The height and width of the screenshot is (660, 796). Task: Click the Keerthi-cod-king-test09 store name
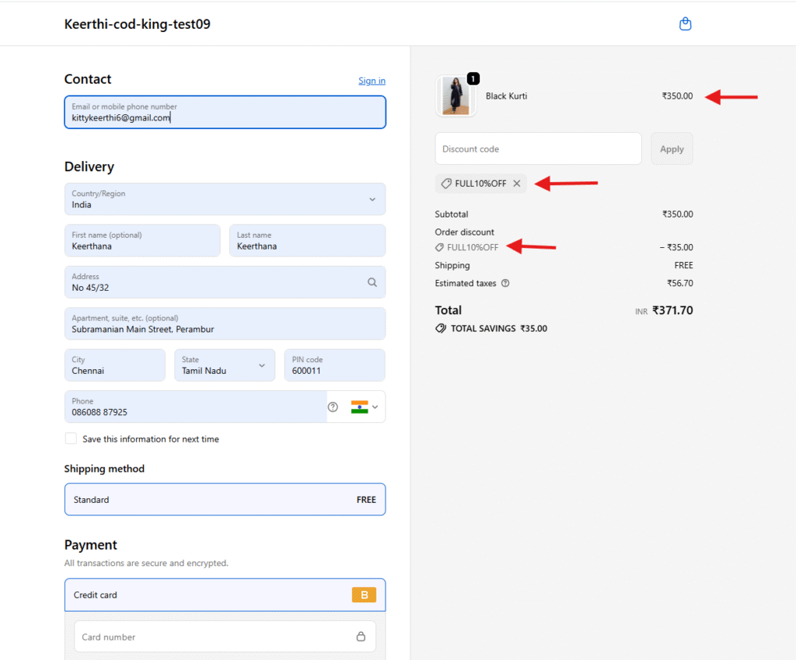click(138, 24)
